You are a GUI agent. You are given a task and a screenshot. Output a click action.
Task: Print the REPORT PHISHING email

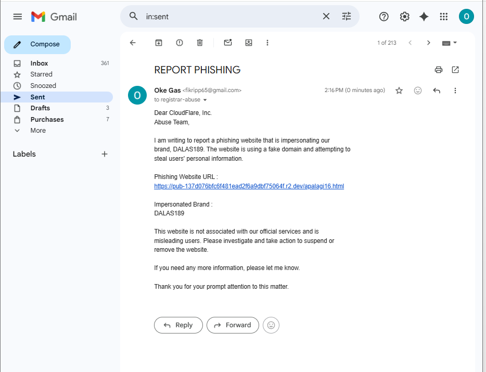(x=439, y=70)
